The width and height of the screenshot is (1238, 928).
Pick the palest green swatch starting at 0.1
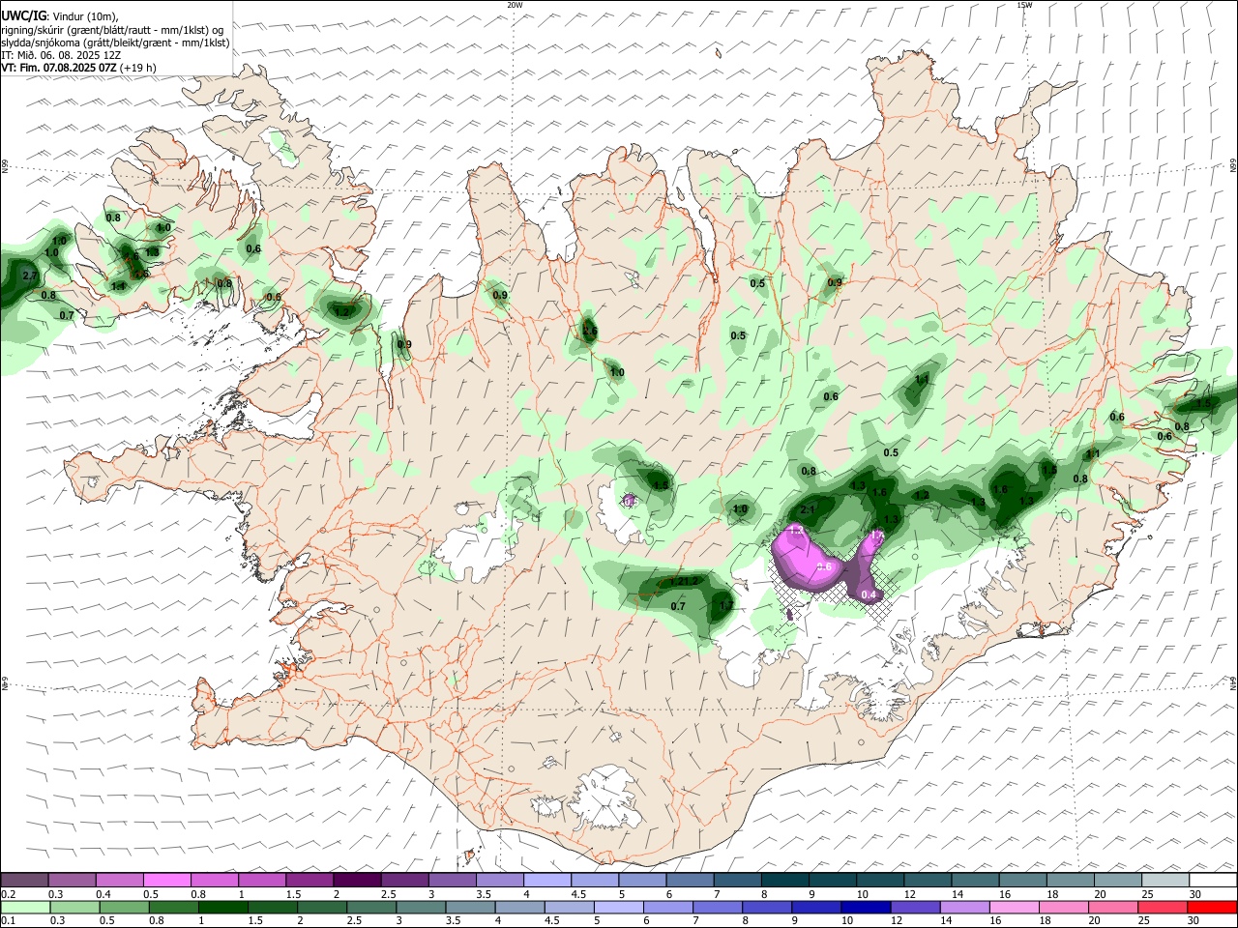24,908
